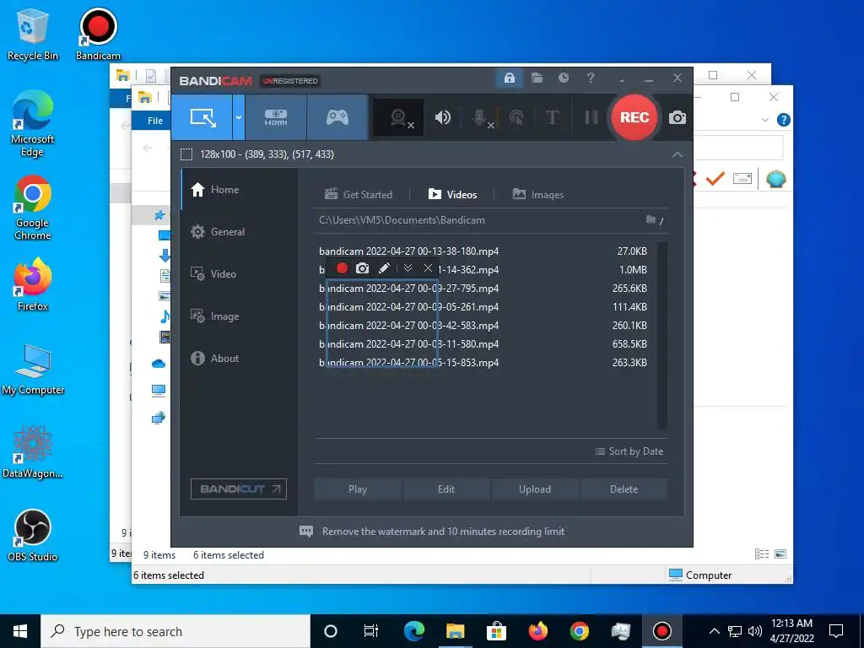864x648 pixels.
Task: Click the recording area size text 128x100
Action: [267, 154]
